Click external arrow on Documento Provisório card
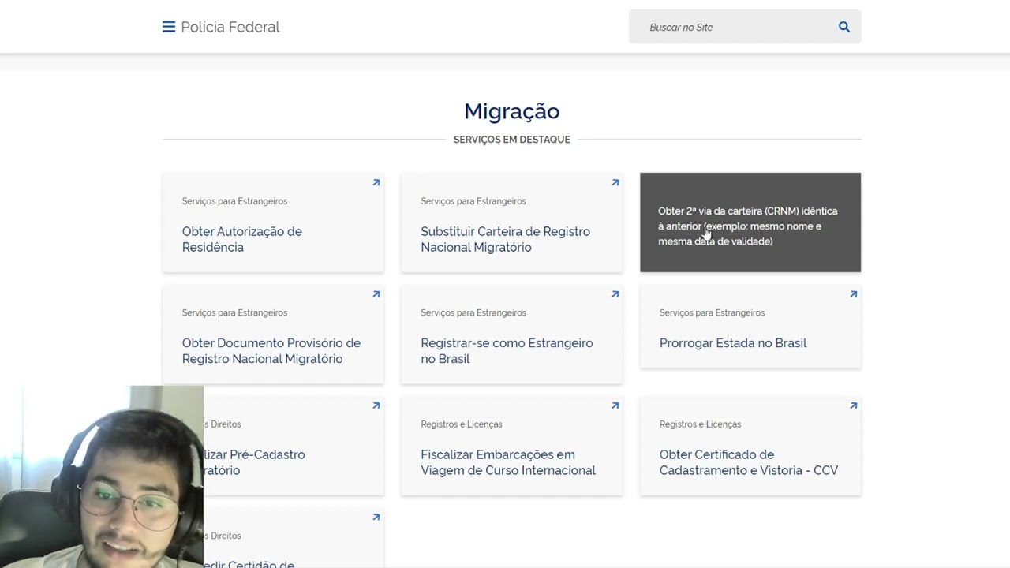The image size is (1010, 568). point(376,294)
